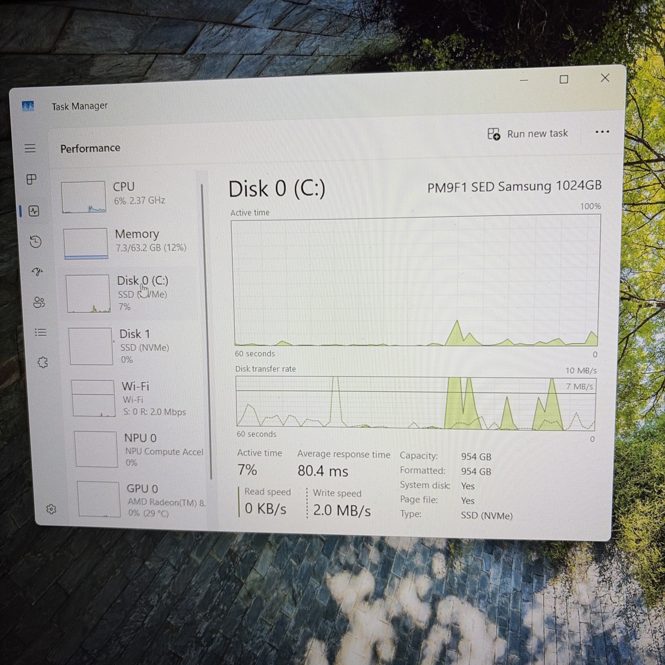Click the 2.0 MB/s write speed value
The height and width of the screenshot is (665, 665).
342,510
